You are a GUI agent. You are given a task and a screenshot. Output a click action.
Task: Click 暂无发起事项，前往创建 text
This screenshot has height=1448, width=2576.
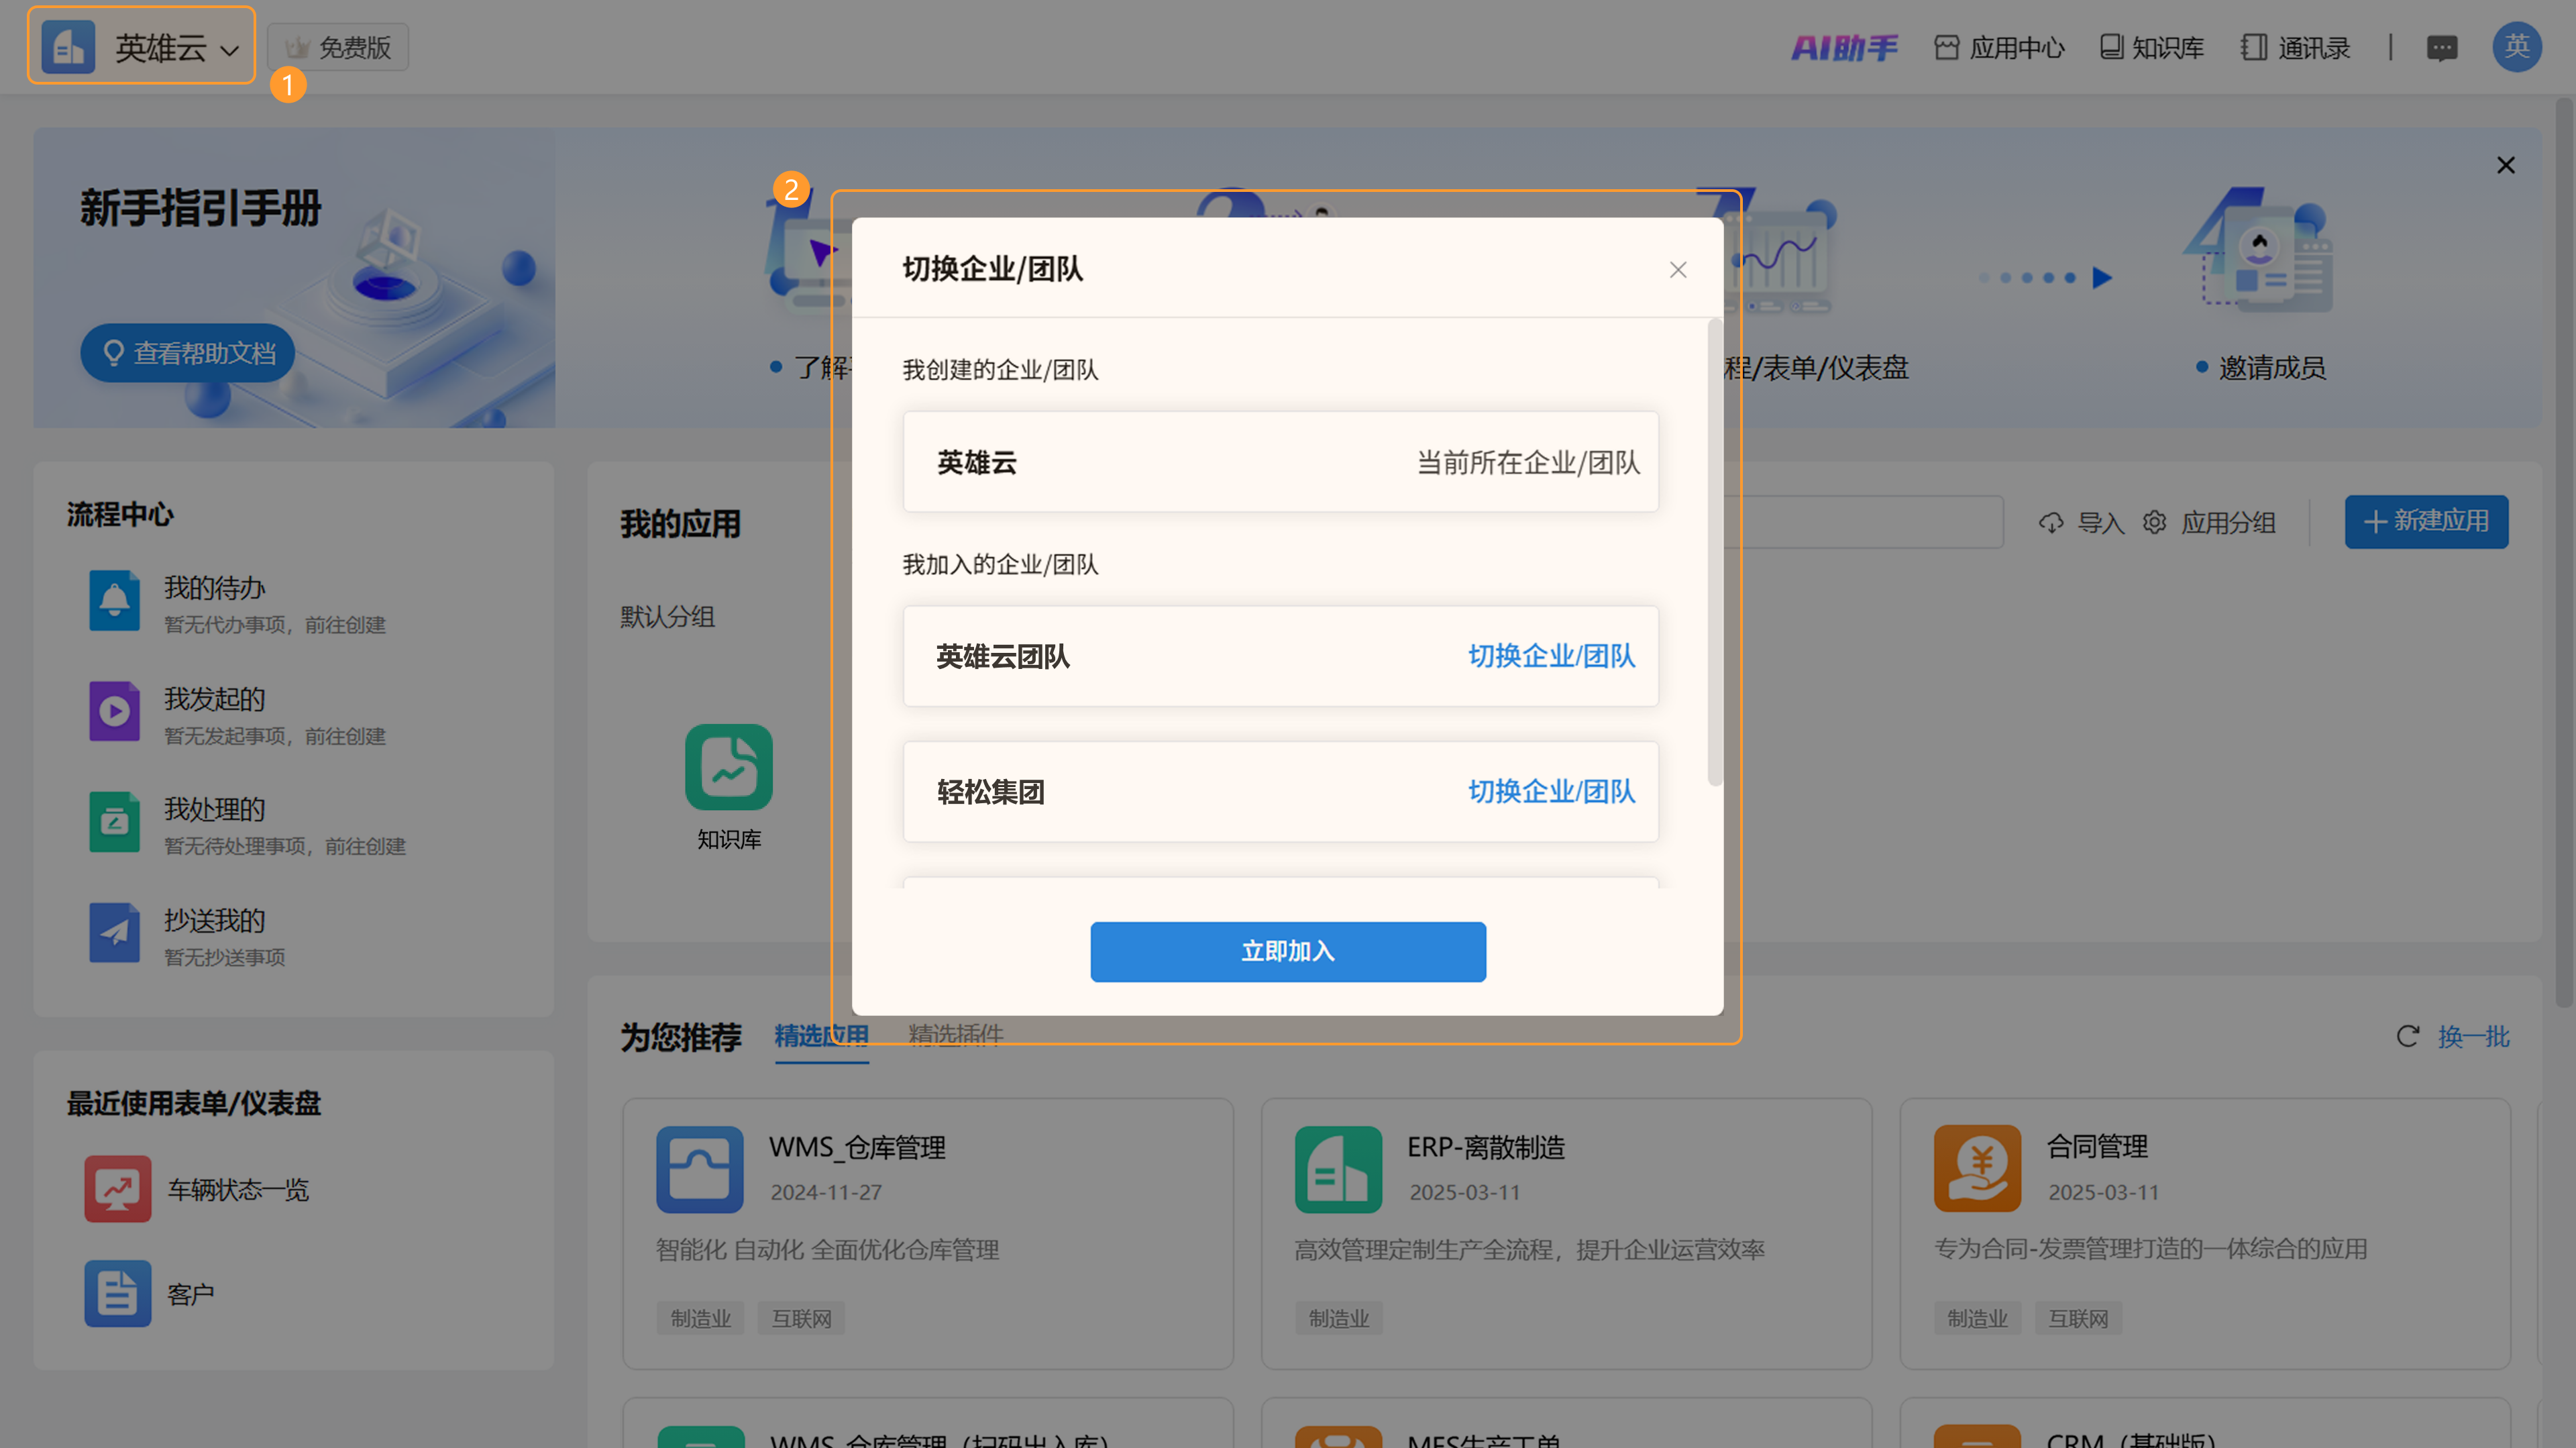click(x=275, y=736)
